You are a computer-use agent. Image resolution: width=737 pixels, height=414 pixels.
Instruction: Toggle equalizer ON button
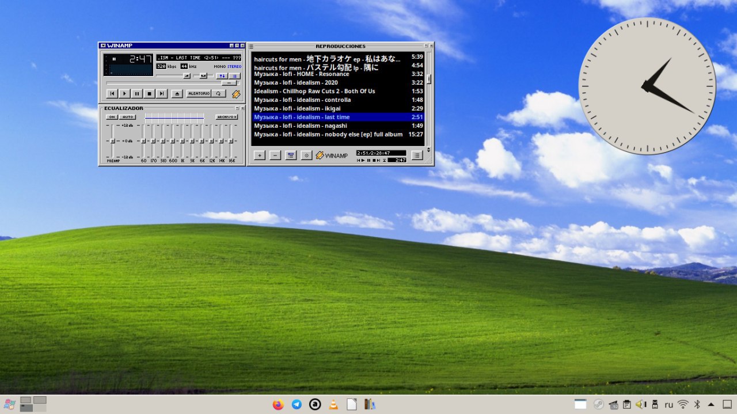tap(112, 117)
